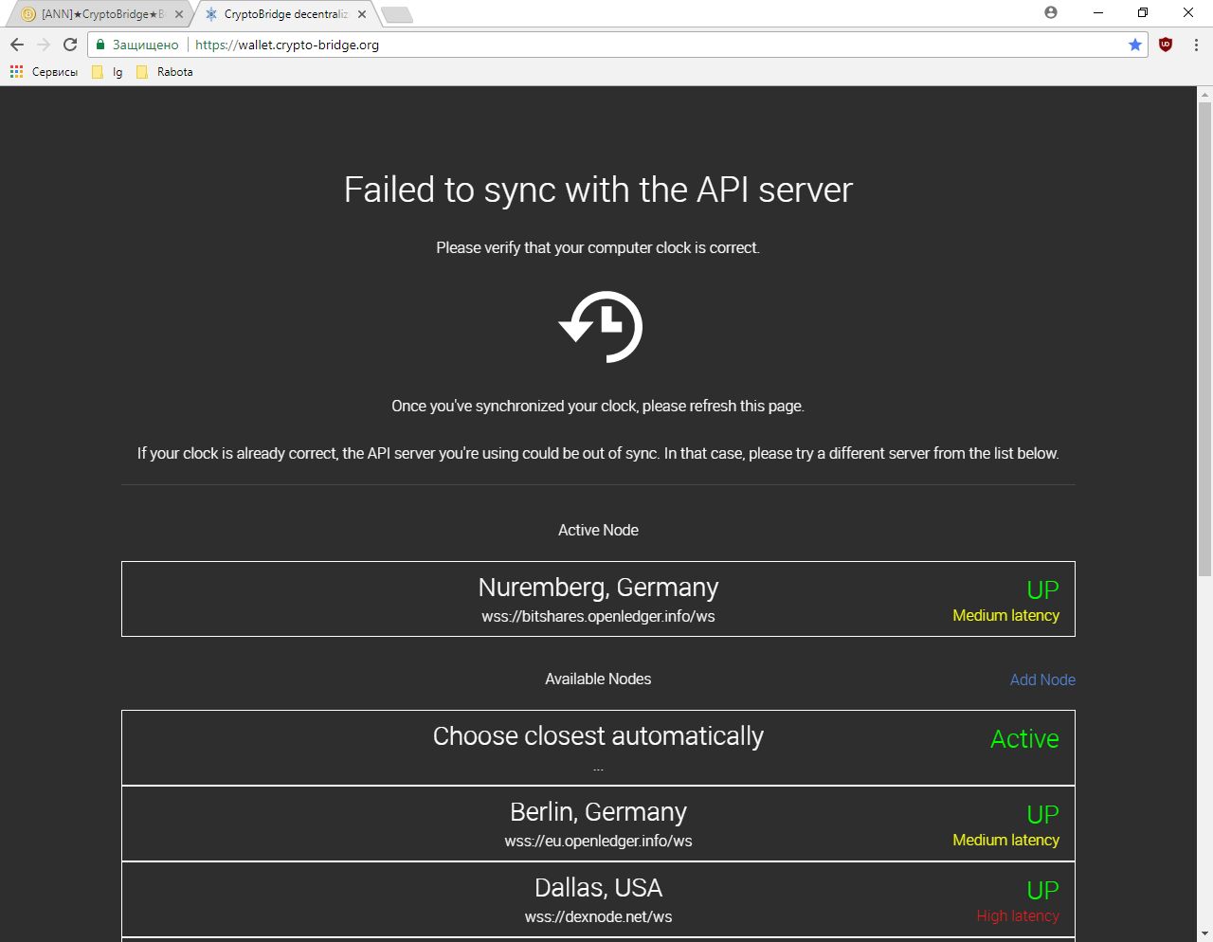
Task: Click the Active Node heading
Action: [598, 530]
